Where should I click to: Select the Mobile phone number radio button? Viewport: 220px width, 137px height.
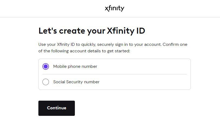coord(46,66)
